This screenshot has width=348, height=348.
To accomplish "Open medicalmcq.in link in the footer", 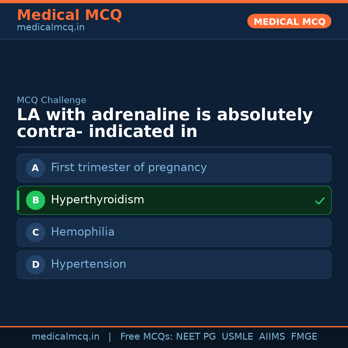I will click(x=65, y=337).
